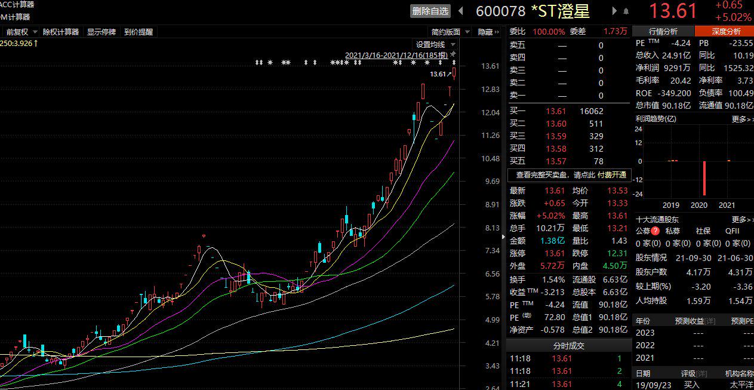
Task: Toggle the 到价提醒 price alert option
Action: tap(139, 32)
